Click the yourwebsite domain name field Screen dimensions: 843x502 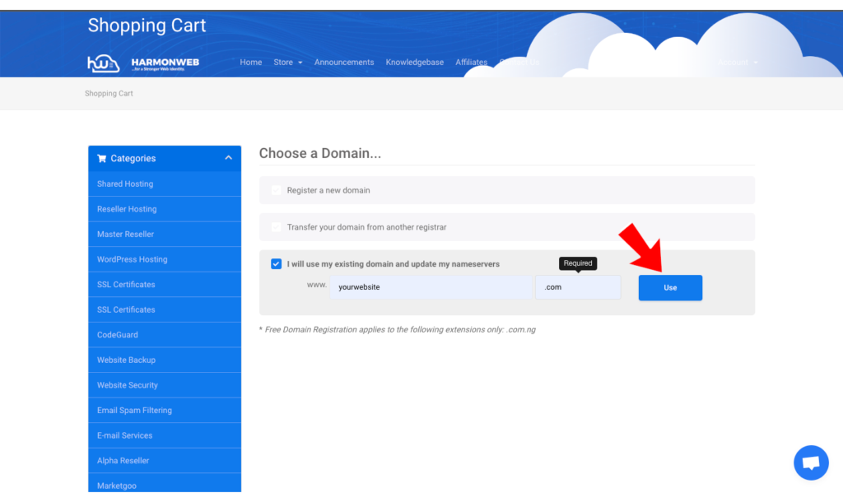pos(431,287)
